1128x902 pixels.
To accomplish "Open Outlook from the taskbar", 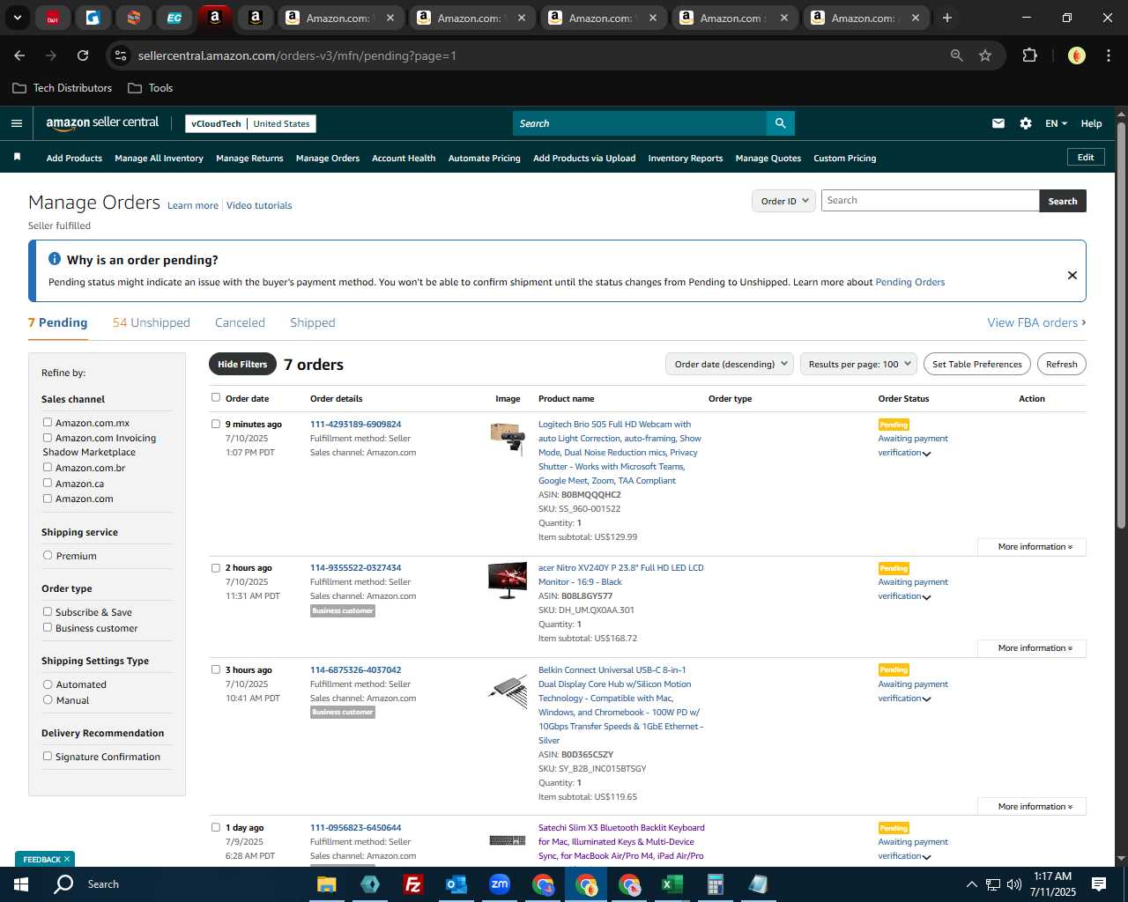I will coord(456,884).
